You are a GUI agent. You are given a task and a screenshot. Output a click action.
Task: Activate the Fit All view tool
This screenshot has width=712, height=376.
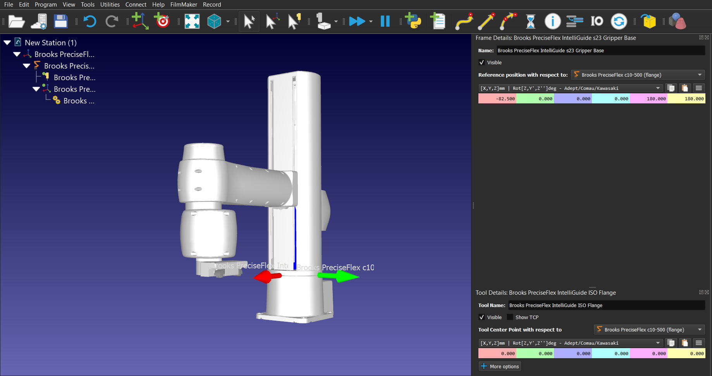pyautogui.click(x=193, y=21)
